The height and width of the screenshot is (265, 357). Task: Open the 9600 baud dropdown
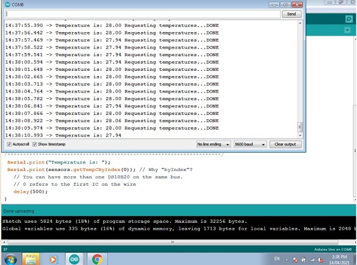(x=250, y=144)
